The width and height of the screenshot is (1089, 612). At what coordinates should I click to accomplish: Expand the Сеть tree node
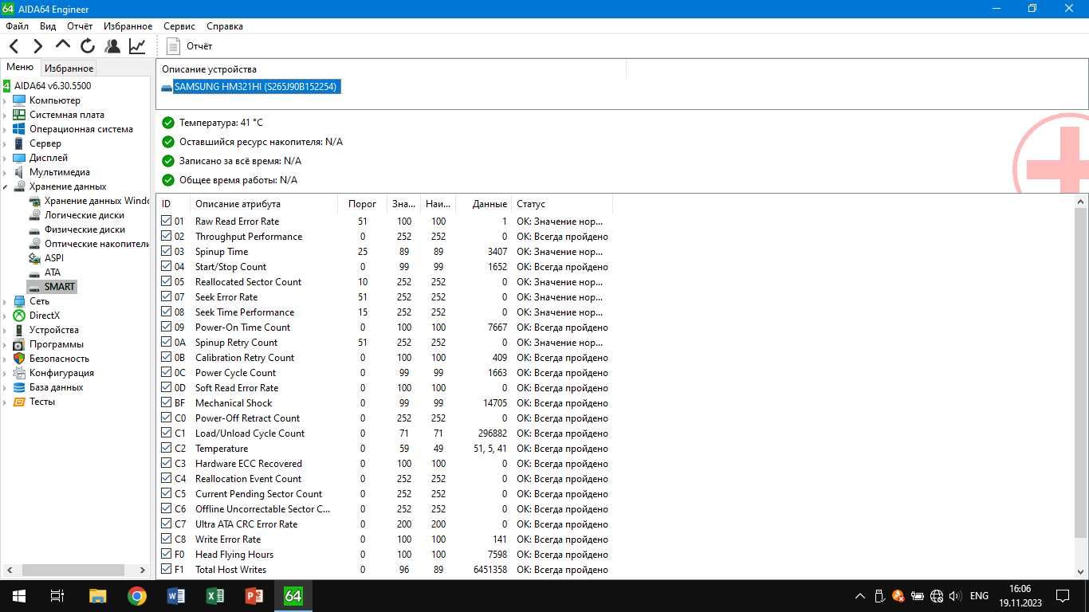[6, 301]
